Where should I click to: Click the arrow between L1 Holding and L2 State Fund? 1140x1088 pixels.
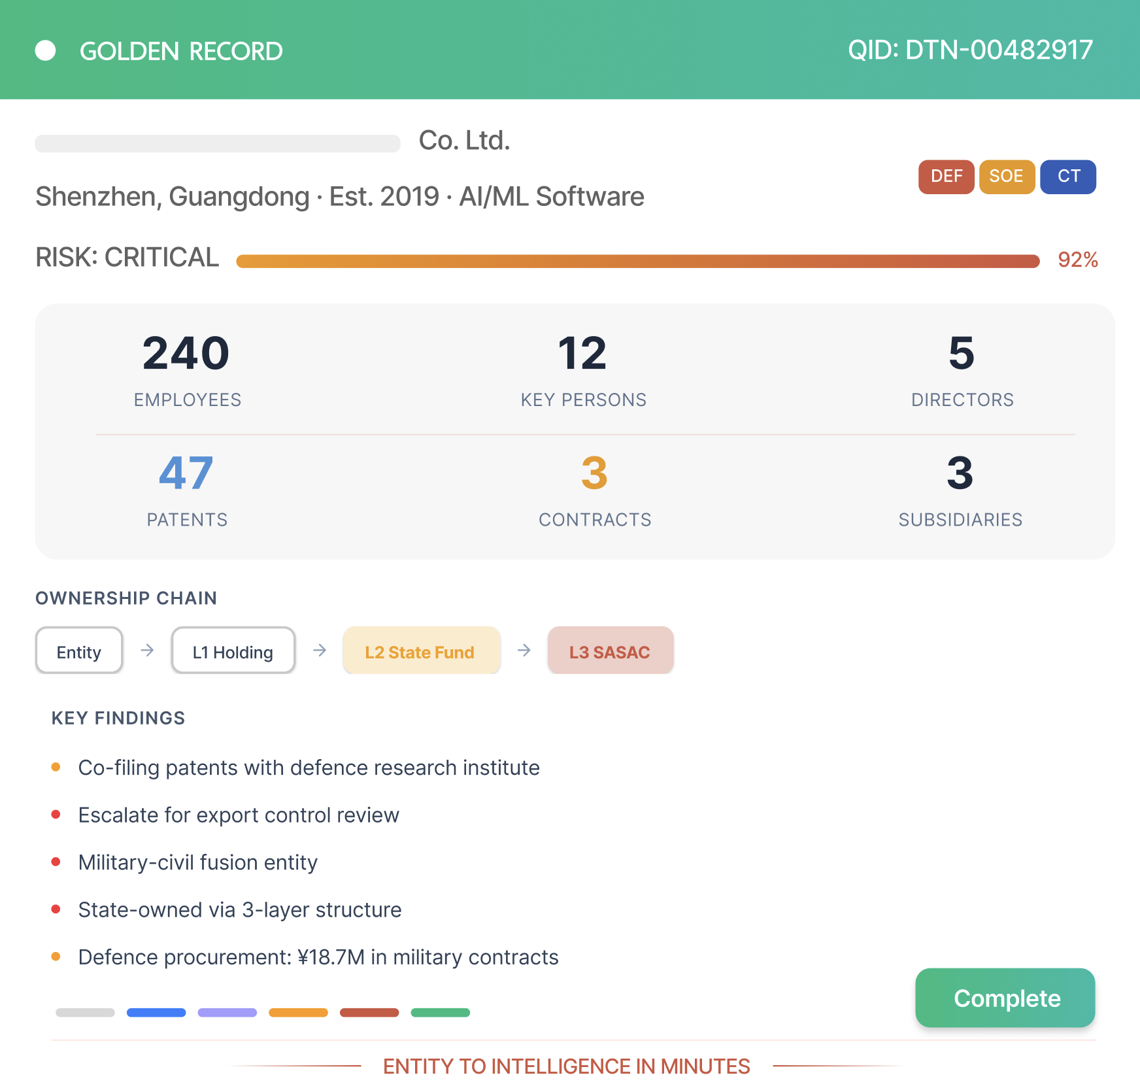(320, 650)
